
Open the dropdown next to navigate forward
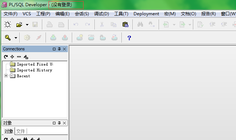[190, 25]
